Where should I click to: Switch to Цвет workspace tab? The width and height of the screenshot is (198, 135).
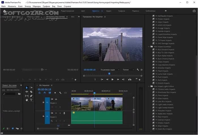pos(83,11)
